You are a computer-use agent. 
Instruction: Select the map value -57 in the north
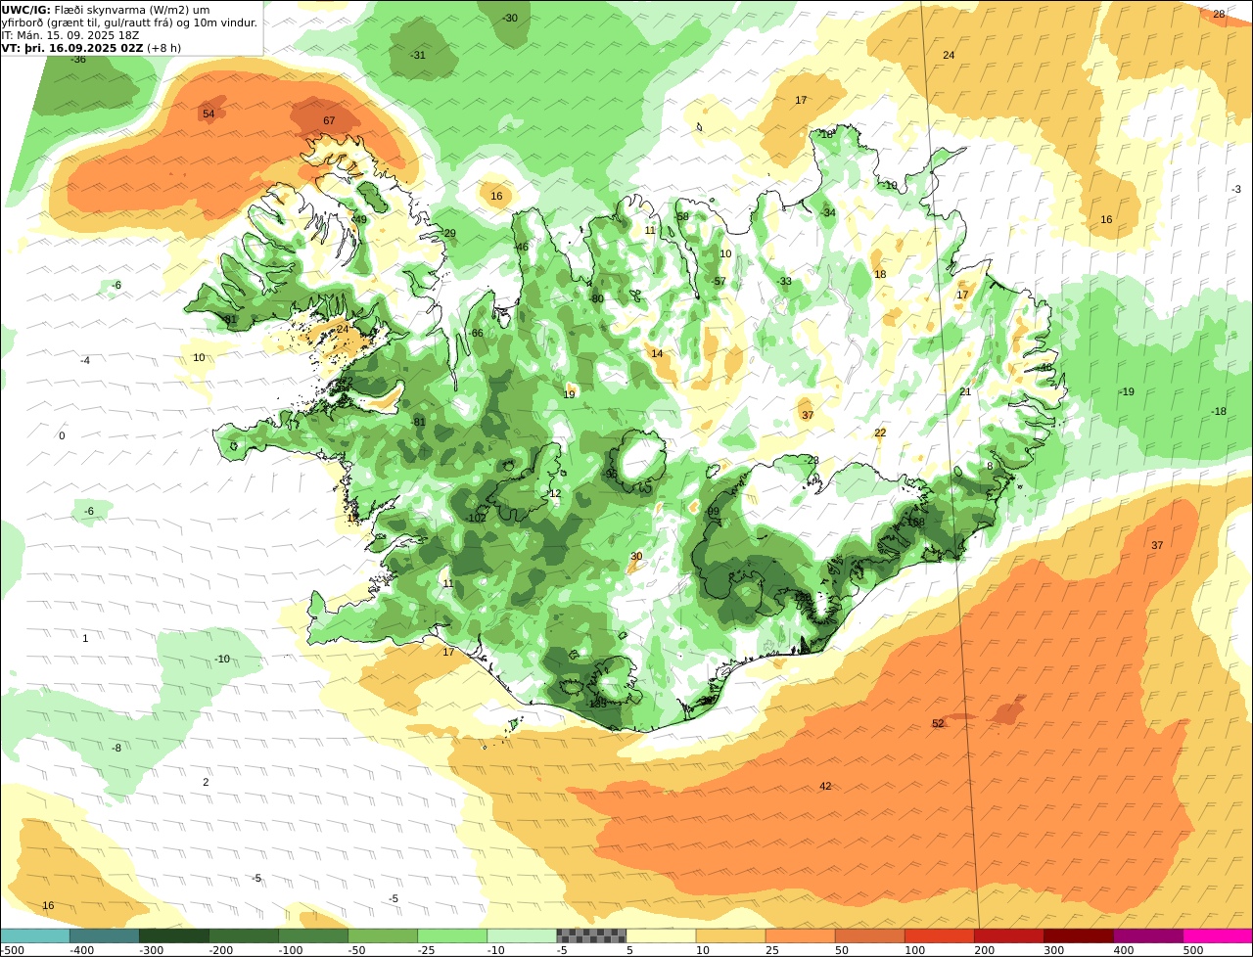(719, 281)
